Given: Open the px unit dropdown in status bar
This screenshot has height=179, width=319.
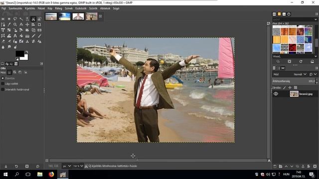Looking at the screenshot, I should [67, 166].
